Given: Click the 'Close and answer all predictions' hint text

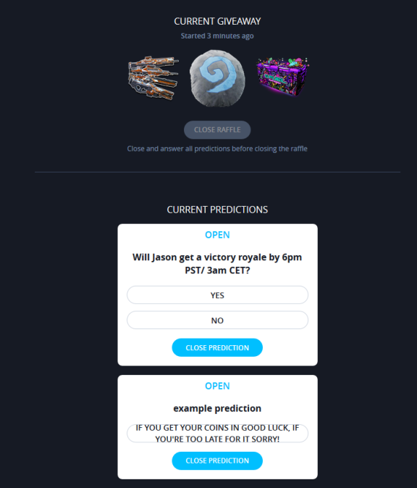Looking at the screenshot, I should 217,149.
